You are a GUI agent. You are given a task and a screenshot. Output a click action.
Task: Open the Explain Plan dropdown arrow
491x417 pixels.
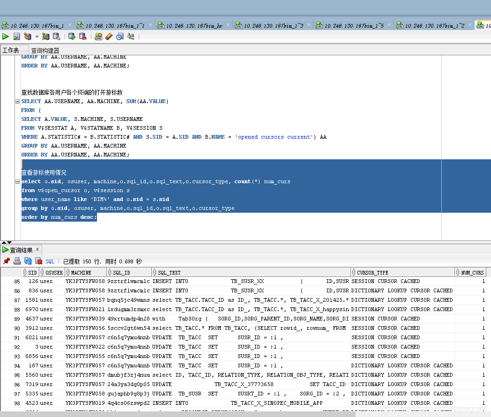click(37, 37)
